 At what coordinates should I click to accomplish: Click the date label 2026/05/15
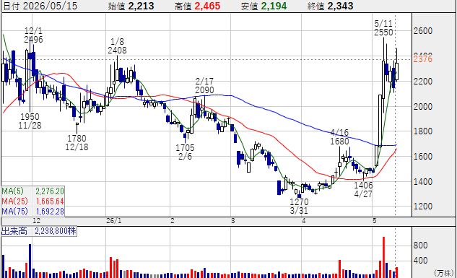tap(50, 6)
